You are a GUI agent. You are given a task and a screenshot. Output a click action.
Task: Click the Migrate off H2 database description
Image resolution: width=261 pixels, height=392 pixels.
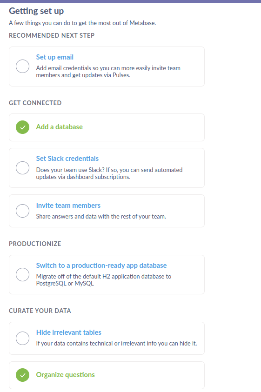(x=104, y=280)
